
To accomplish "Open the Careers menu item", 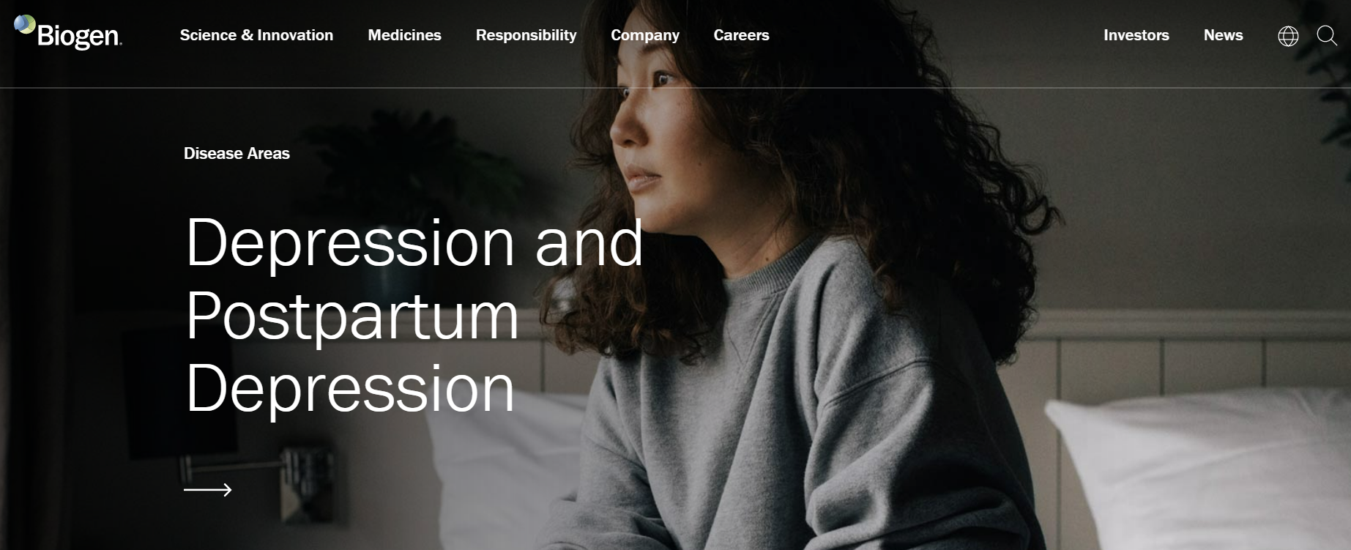I will click(x=741, y=35).
